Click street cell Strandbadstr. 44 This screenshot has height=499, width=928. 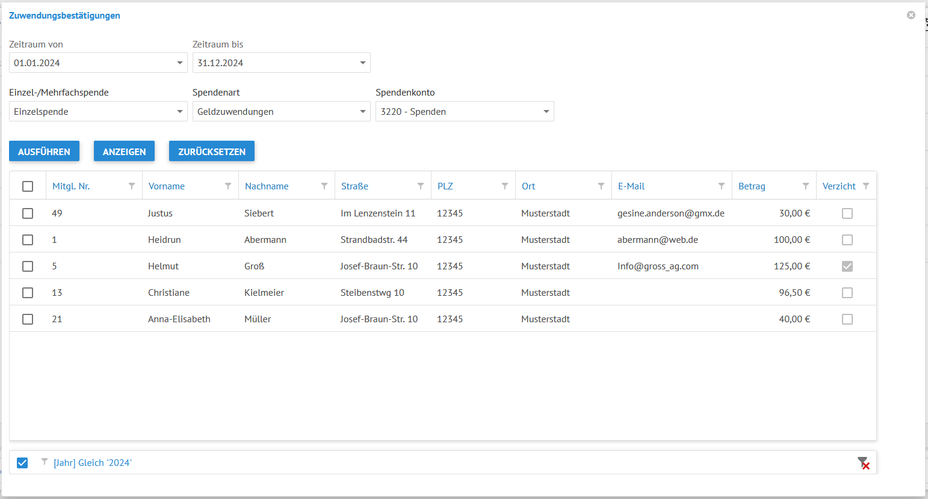[x=374, y=240]
